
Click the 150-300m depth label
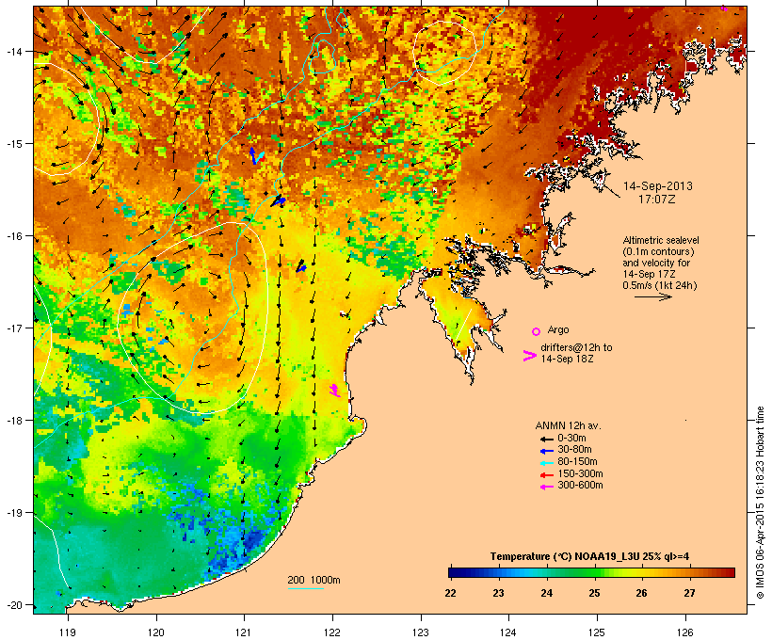pyautogui.click(x=580, y=474)
